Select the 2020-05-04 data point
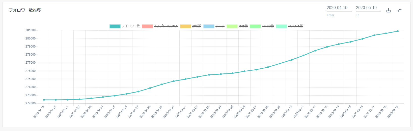Screen dimensions: 413x131 [x=221, y=74]
